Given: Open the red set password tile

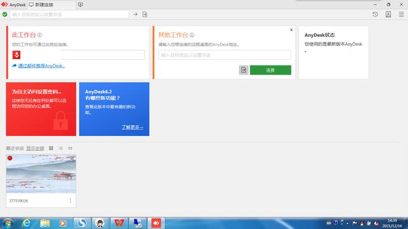Looking at the screenshot, I should point(41,109).
